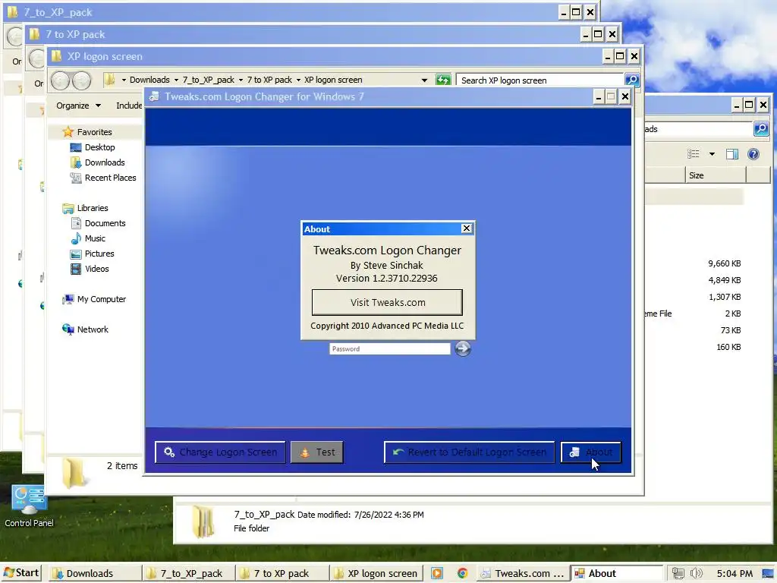Click the refresh icon next to address bar
Image resolution: width=777 pixels, height=583 pixels.
443,80
